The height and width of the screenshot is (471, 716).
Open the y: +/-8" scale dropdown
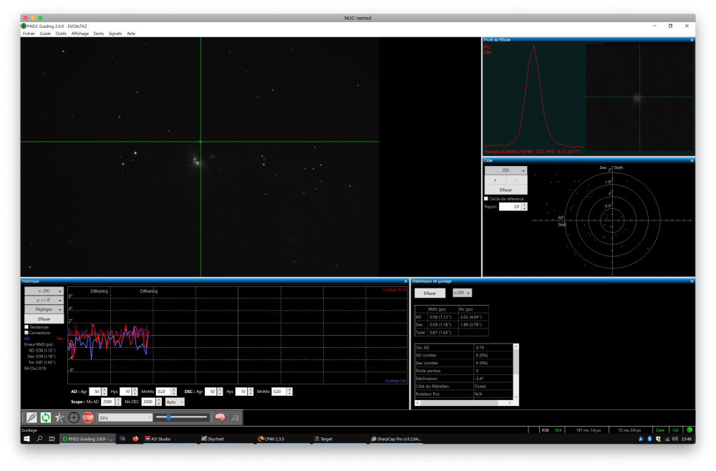click(44, 301)
